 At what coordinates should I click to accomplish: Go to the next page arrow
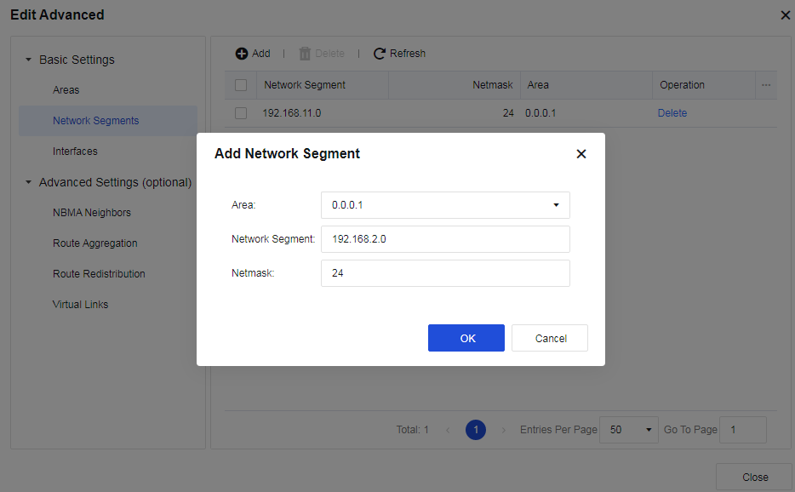tap(503, 430)
